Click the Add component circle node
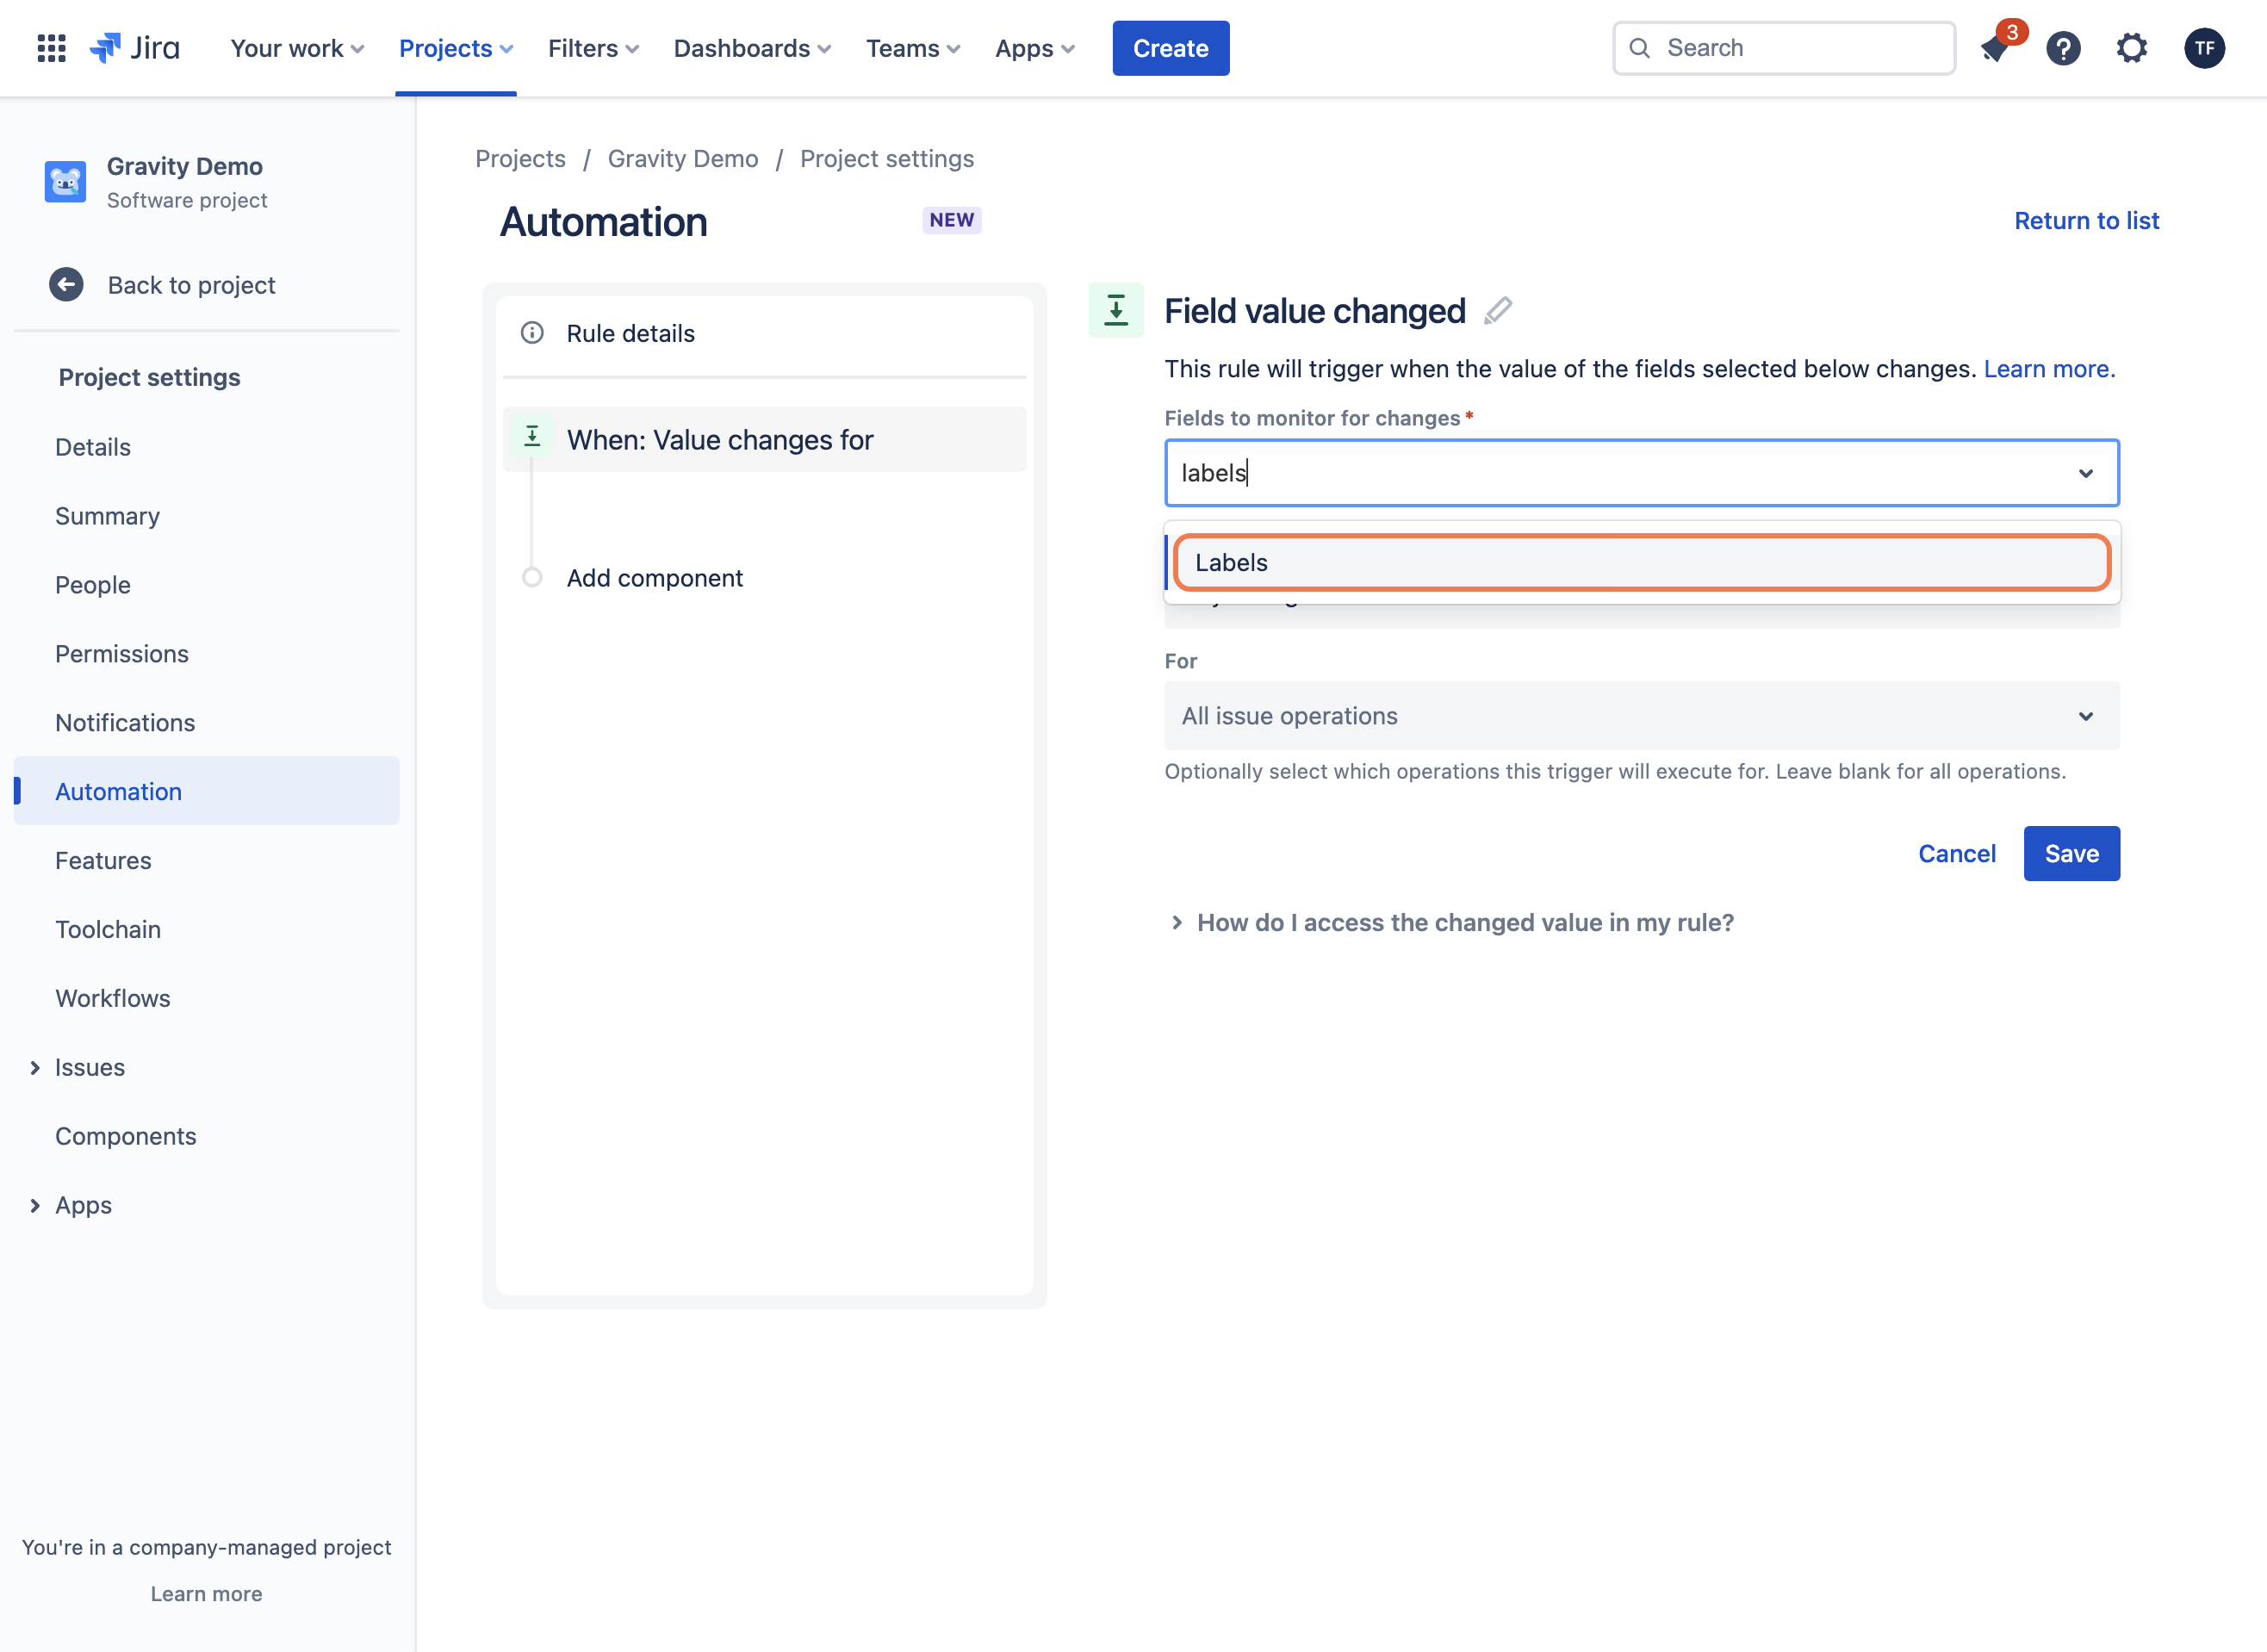This screenshot has height=1652, width=2267. pyautogui.click(x=532, y=577)
